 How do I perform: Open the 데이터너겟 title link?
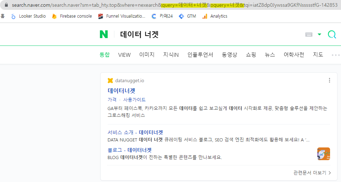coord(121,91)
